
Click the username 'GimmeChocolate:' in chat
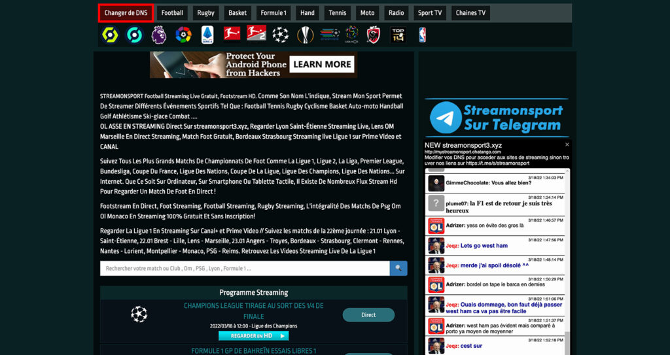coord(467,183)
